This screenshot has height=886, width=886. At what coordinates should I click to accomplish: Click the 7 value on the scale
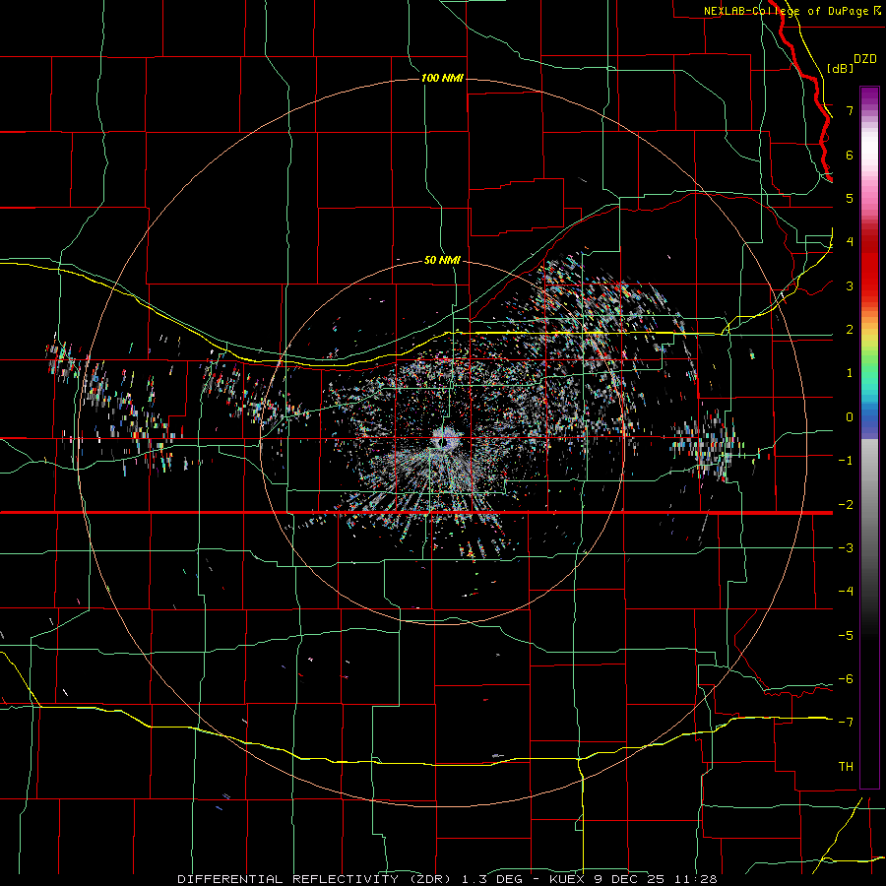click(x=850, y=110)
